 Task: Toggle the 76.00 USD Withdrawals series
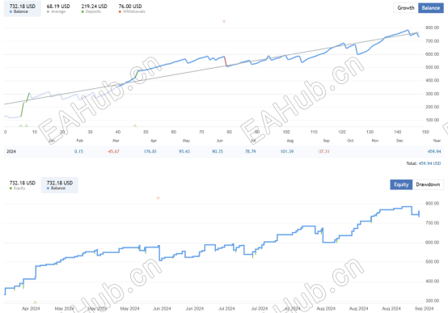[x=132, y=8]
